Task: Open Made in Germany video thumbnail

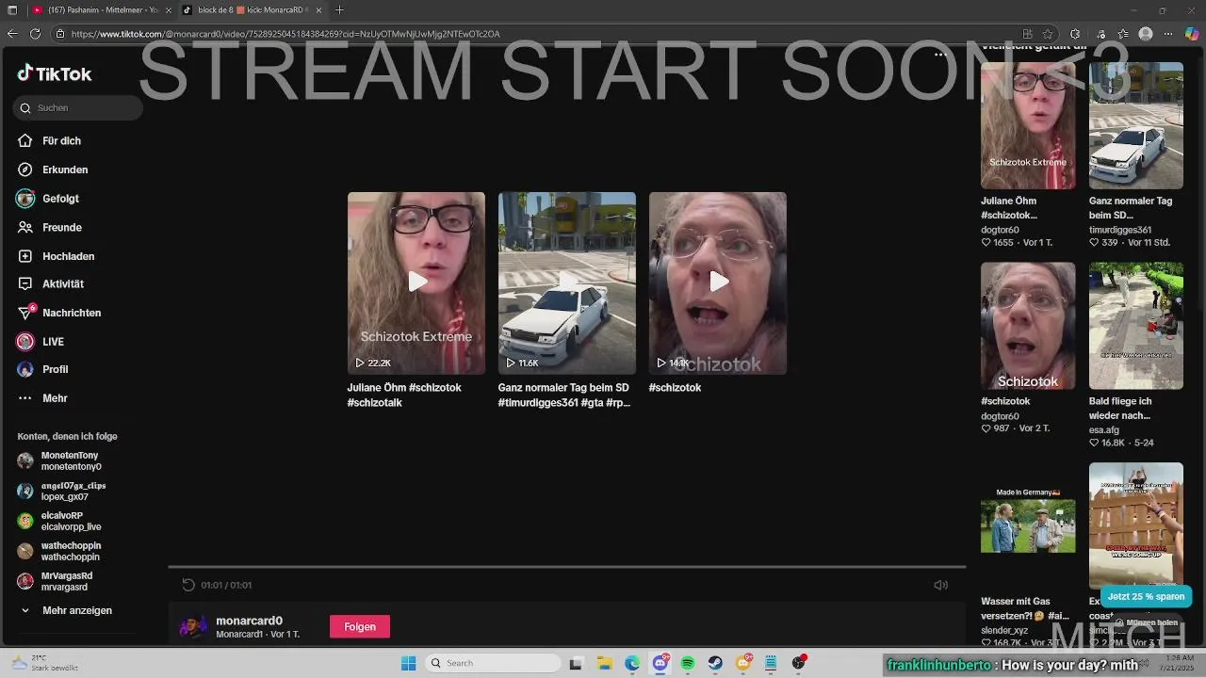Action: [x=1028, y=525]
